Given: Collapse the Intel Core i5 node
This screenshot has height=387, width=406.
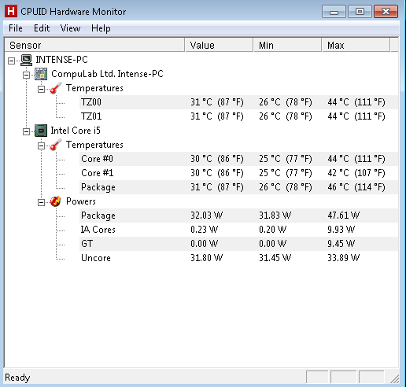Looking at the screenshot, I should pyautogui.click(x=26, y=131).
